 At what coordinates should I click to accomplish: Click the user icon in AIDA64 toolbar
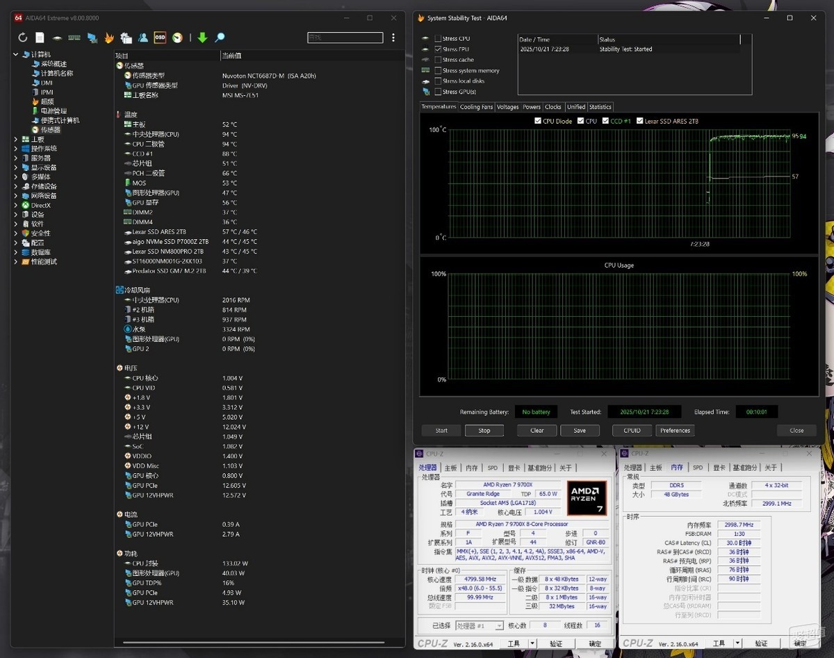coord(142,38)
